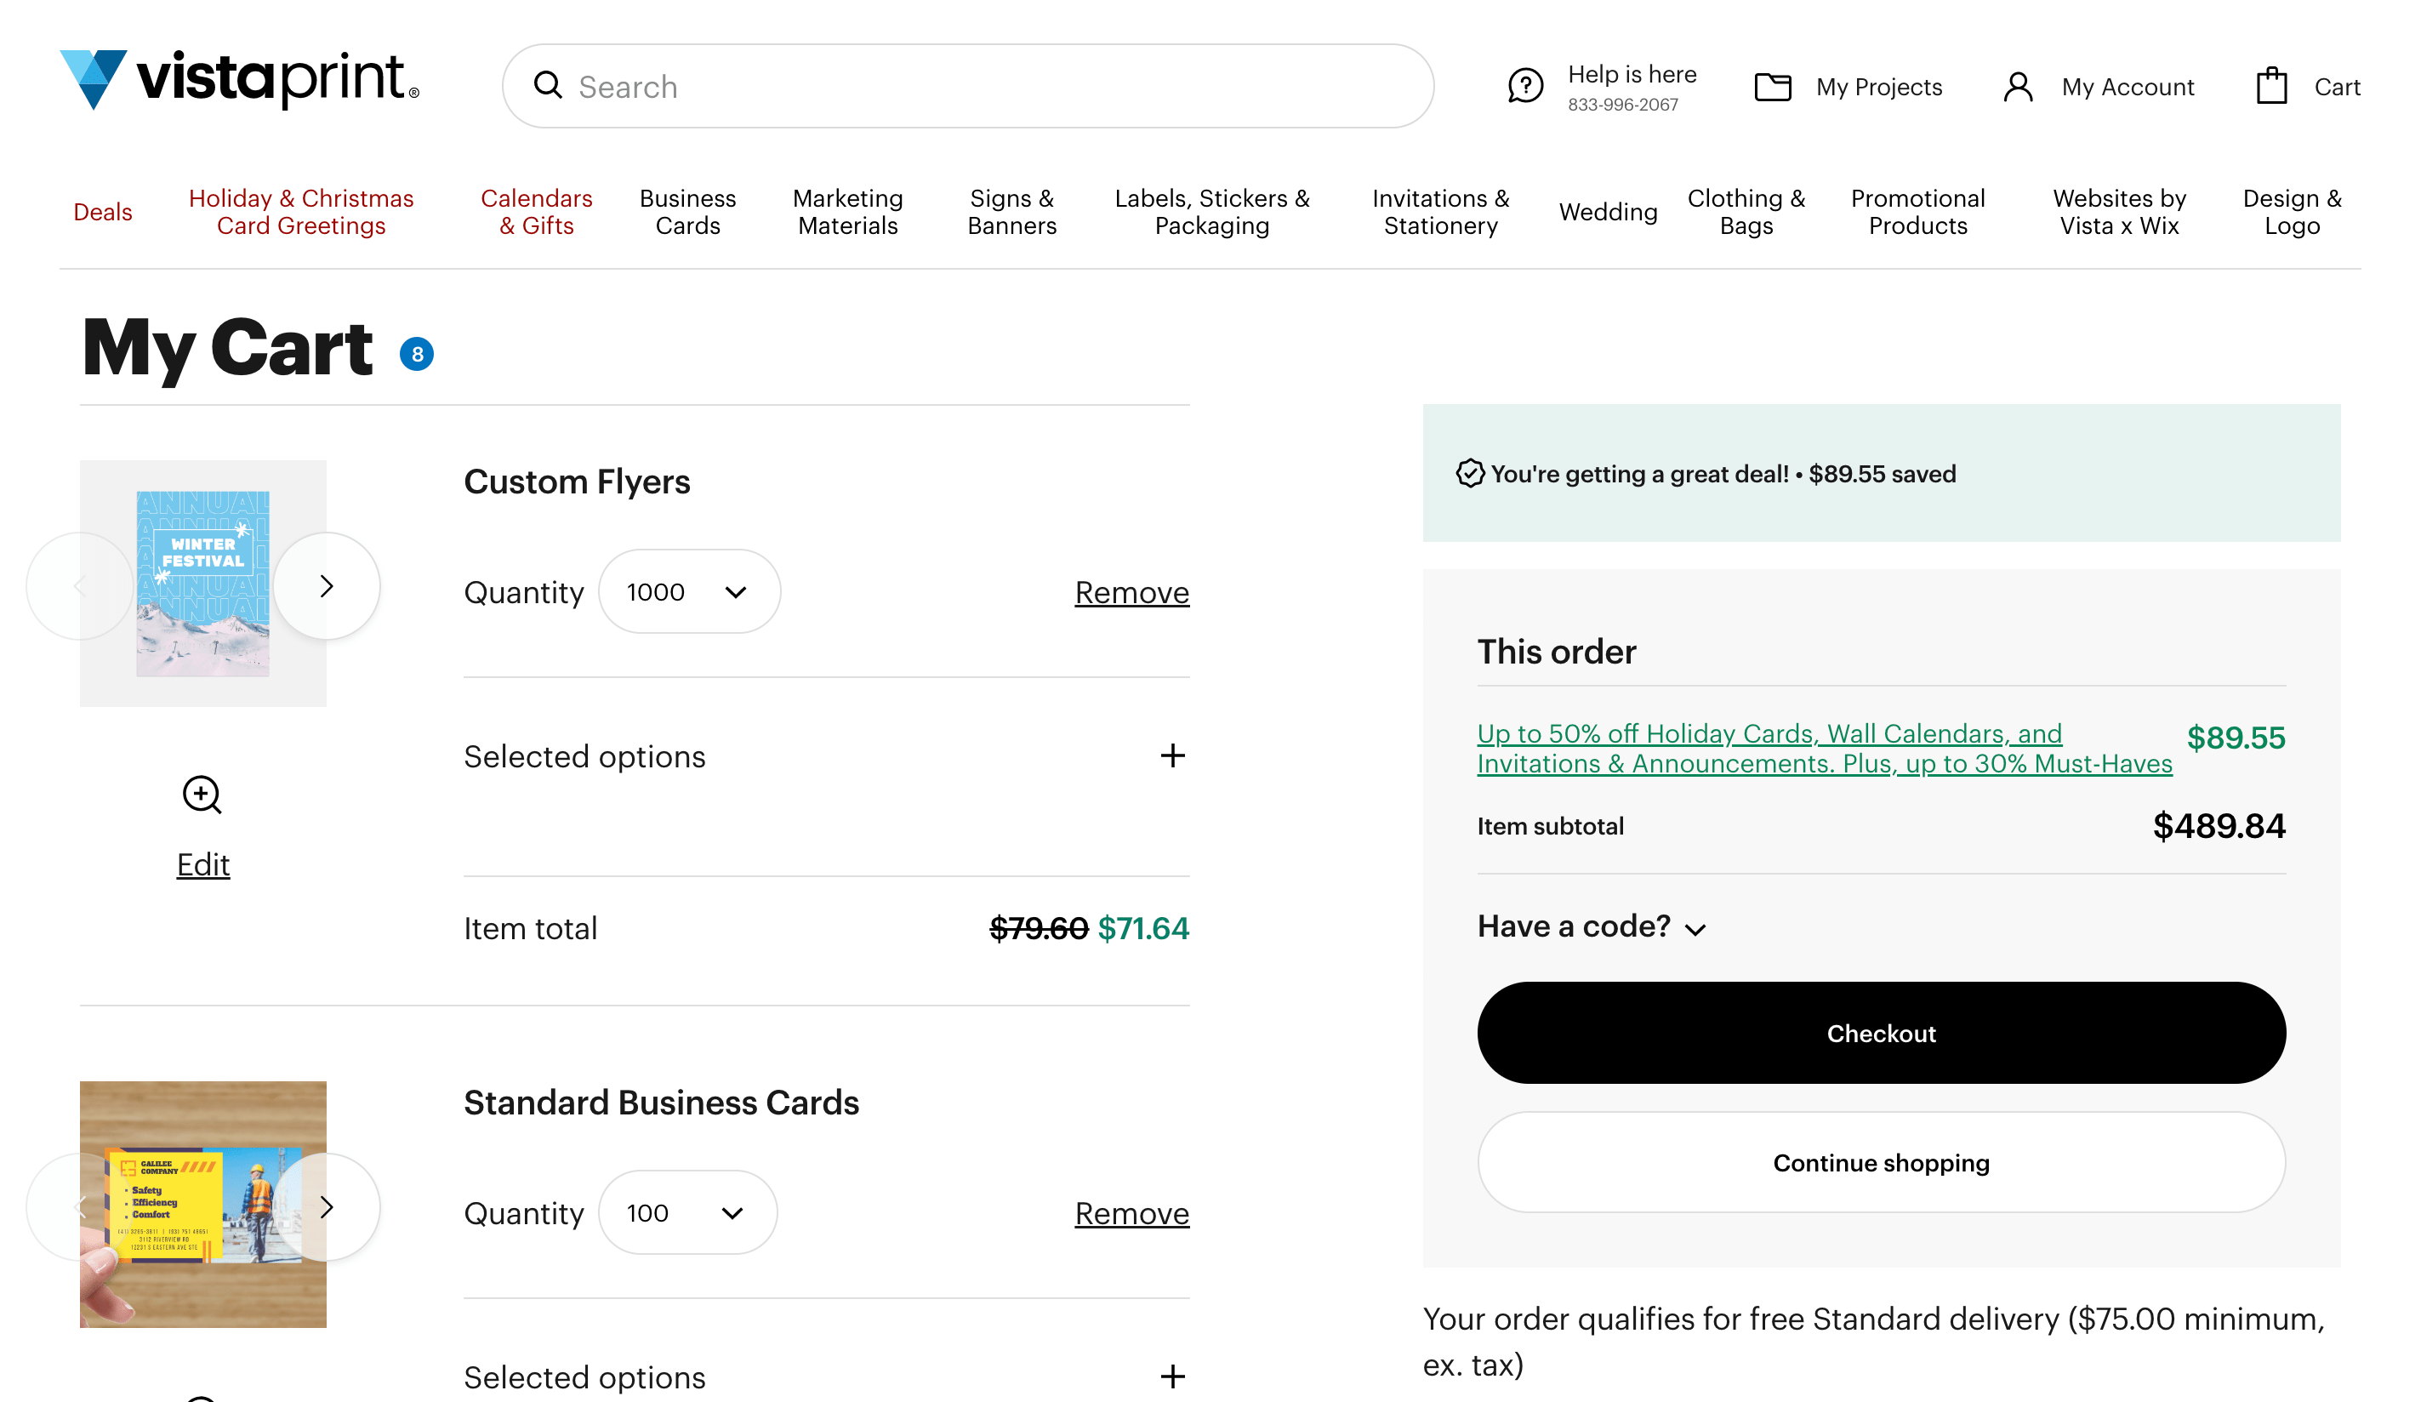Expand Selected options for Standard Business Cards

click(x=1172, y=1376)
